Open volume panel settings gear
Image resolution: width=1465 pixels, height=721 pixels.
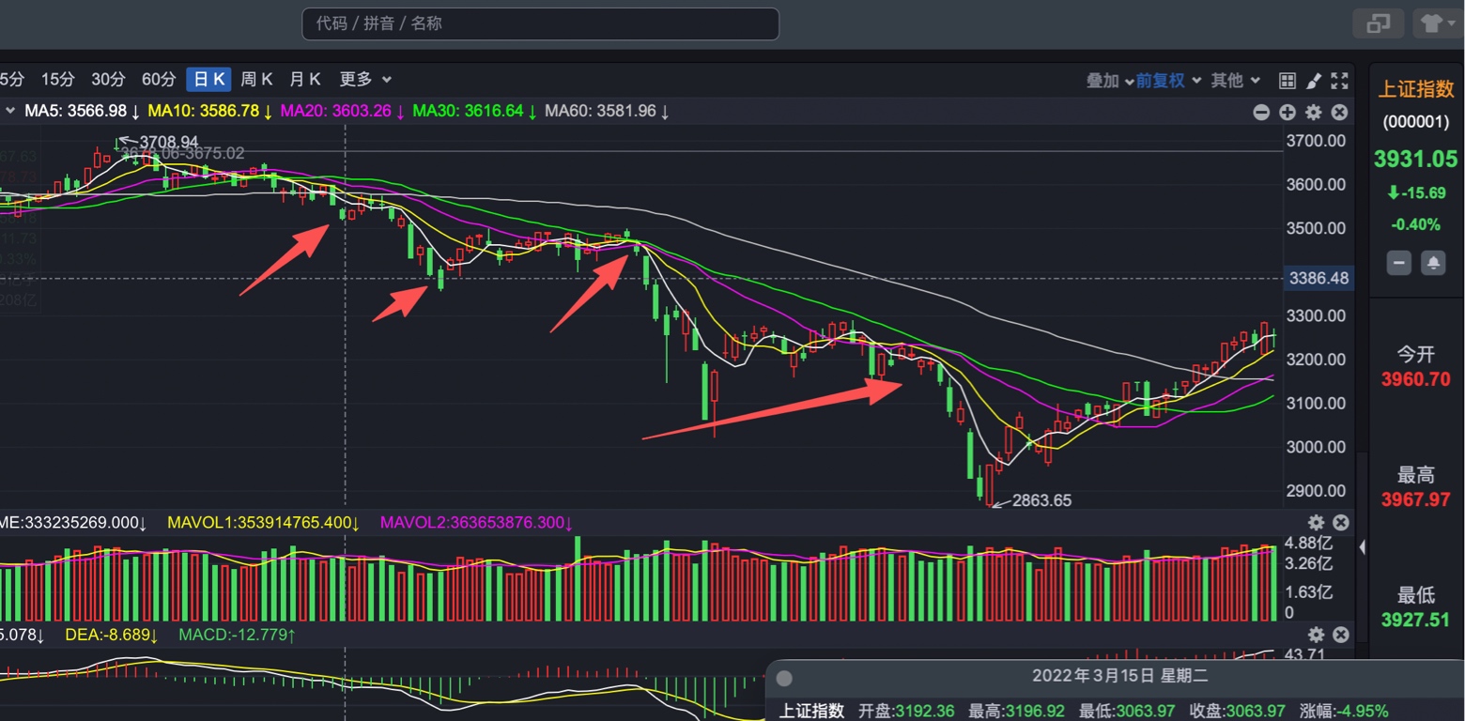pos(1316,523)
